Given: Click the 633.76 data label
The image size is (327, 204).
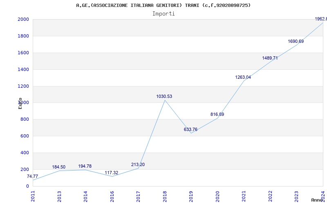Looking at the screenshot, I should click(190, 130).
